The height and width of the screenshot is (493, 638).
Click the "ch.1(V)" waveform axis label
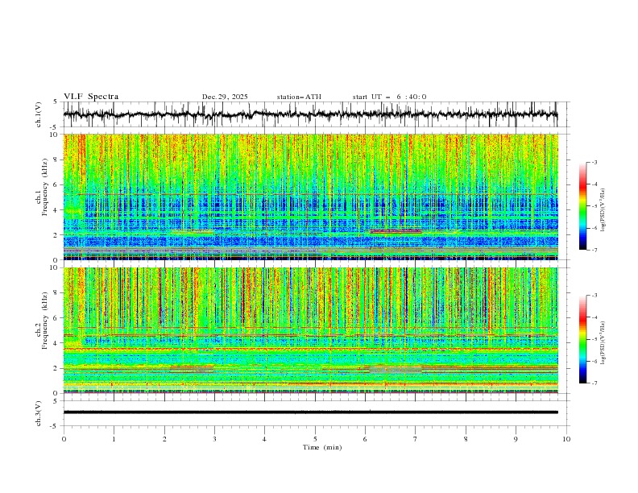coord(39,114)
